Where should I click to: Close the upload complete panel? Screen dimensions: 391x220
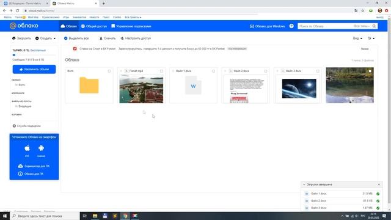coord(379,185)
